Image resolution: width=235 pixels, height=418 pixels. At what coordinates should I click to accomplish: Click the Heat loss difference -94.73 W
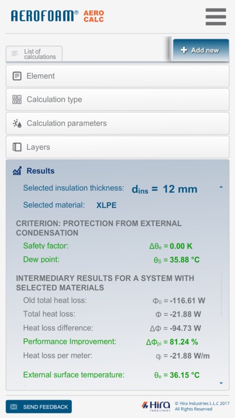(175, 328)
